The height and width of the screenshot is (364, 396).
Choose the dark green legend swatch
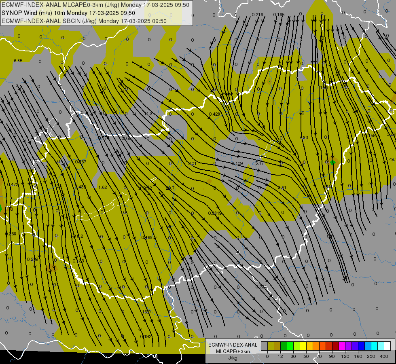(284, 346)
